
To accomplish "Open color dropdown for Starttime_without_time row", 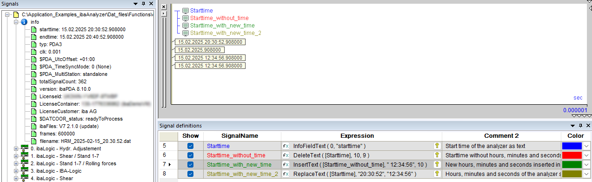I will (x=586, y=155).
